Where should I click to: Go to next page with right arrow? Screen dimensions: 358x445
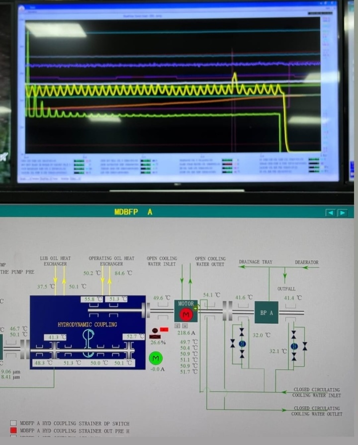pos(343,213)
